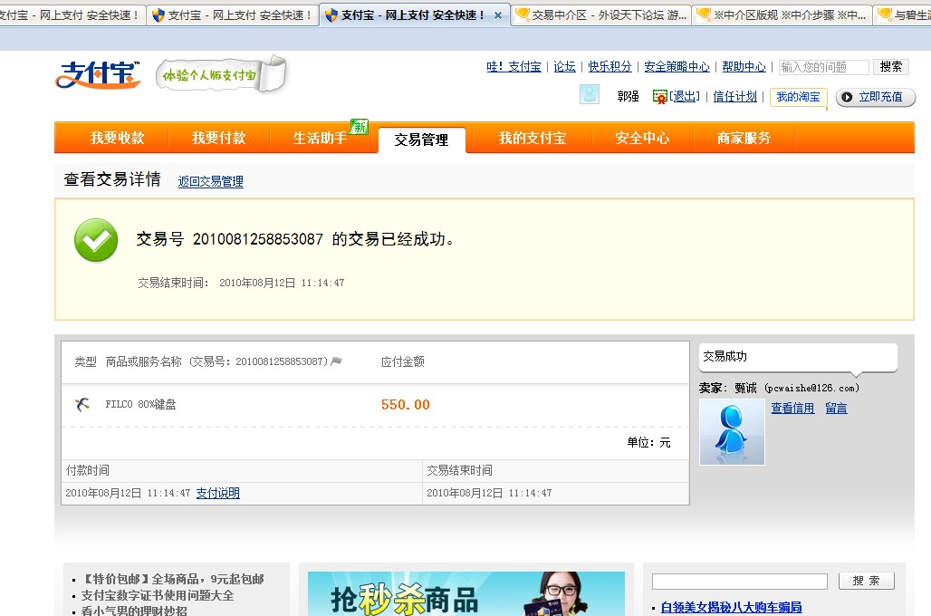Click the seller's blue avatar image
Image resolution: width=931 pixels, height=616 pixels.
[732, 432]
